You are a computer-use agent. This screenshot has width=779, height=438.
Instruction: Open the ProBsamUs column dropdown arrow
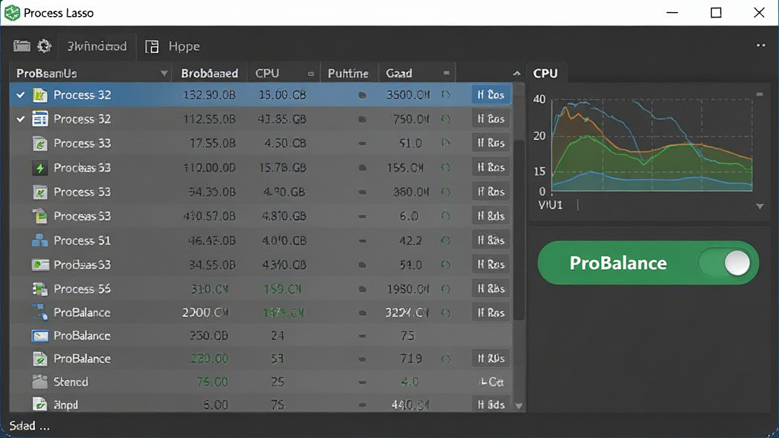[x=164, y=74]
